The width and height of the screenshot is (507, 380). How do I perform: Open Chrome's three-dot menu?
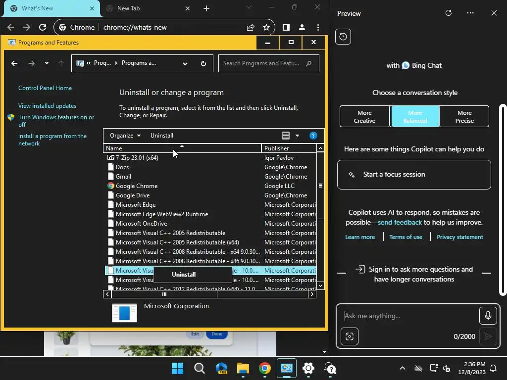tap(318, 28)
